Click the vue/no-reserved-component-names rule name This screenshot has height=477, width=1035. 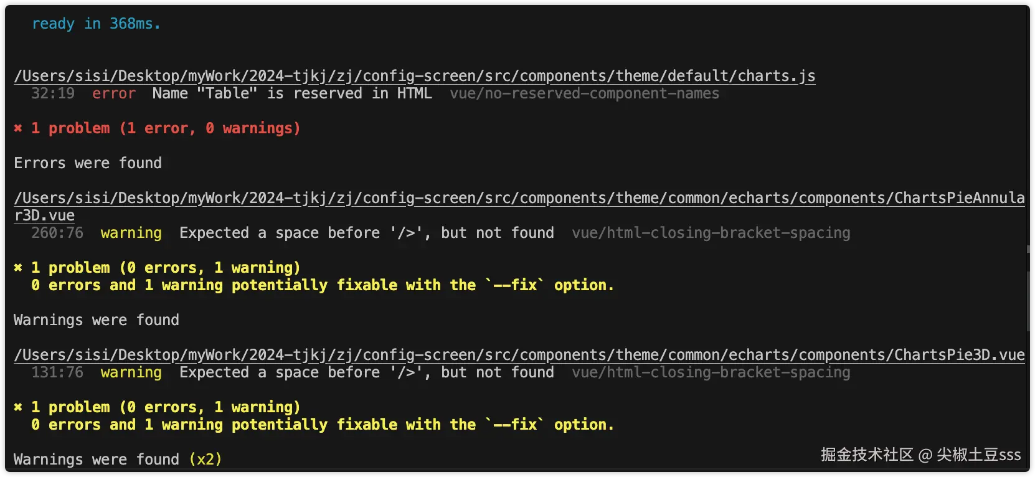click(x=584, y=93)
